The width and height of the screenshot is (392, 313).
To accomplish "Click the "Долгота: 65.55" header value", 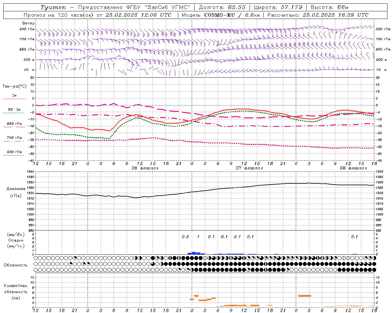I will point(222,7).
